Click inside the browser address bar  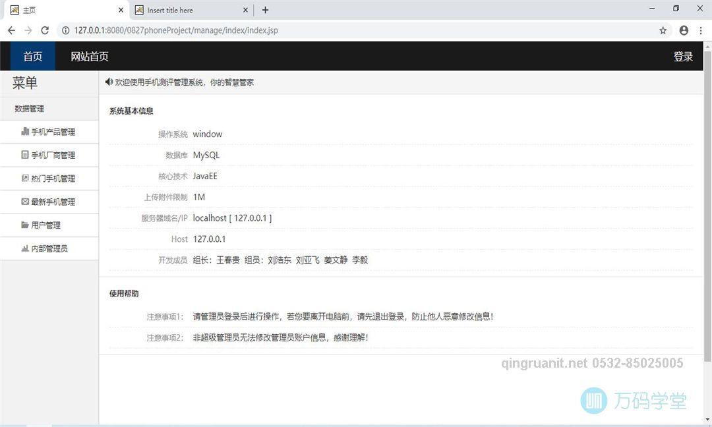click(264, 30)
